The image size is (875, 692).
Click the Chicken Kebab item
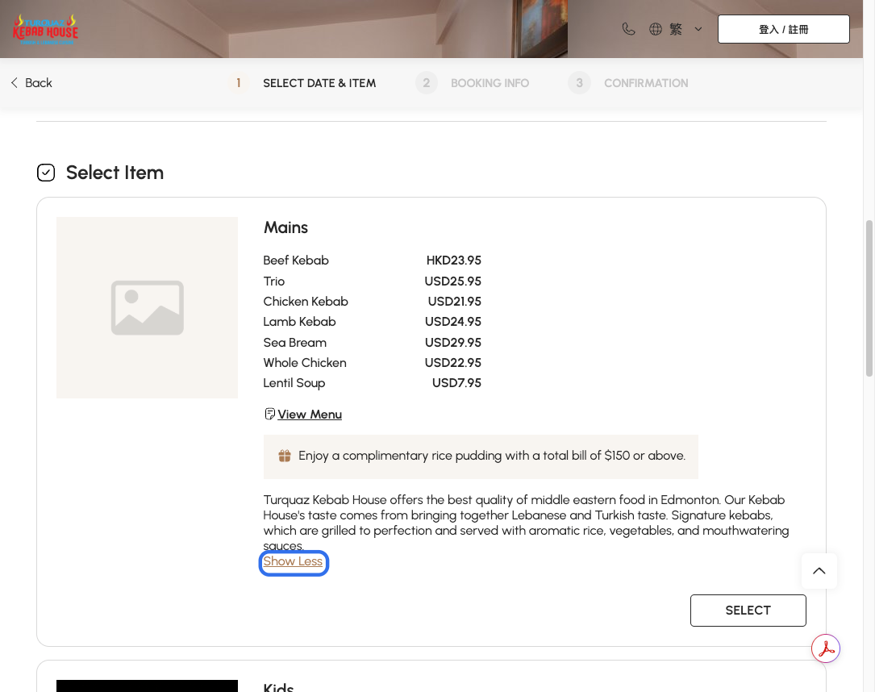point(306,302)
